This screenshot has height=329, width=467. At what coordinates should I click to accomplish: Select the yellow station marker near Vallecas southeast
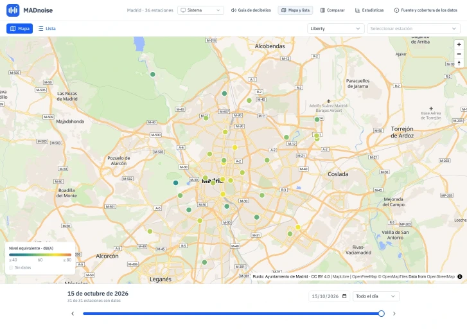point(298,227)
